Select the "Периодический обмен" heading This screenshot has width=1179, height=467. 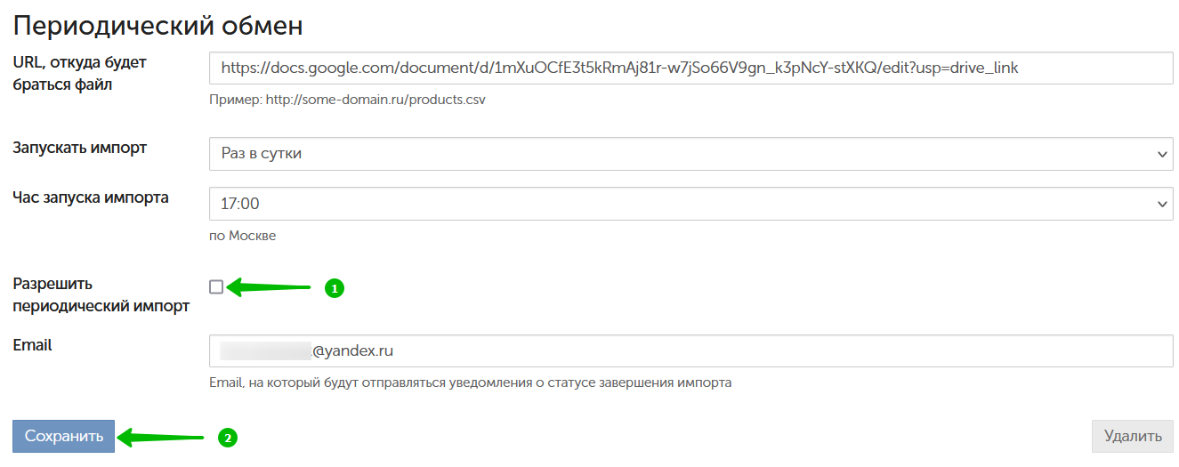158,25
